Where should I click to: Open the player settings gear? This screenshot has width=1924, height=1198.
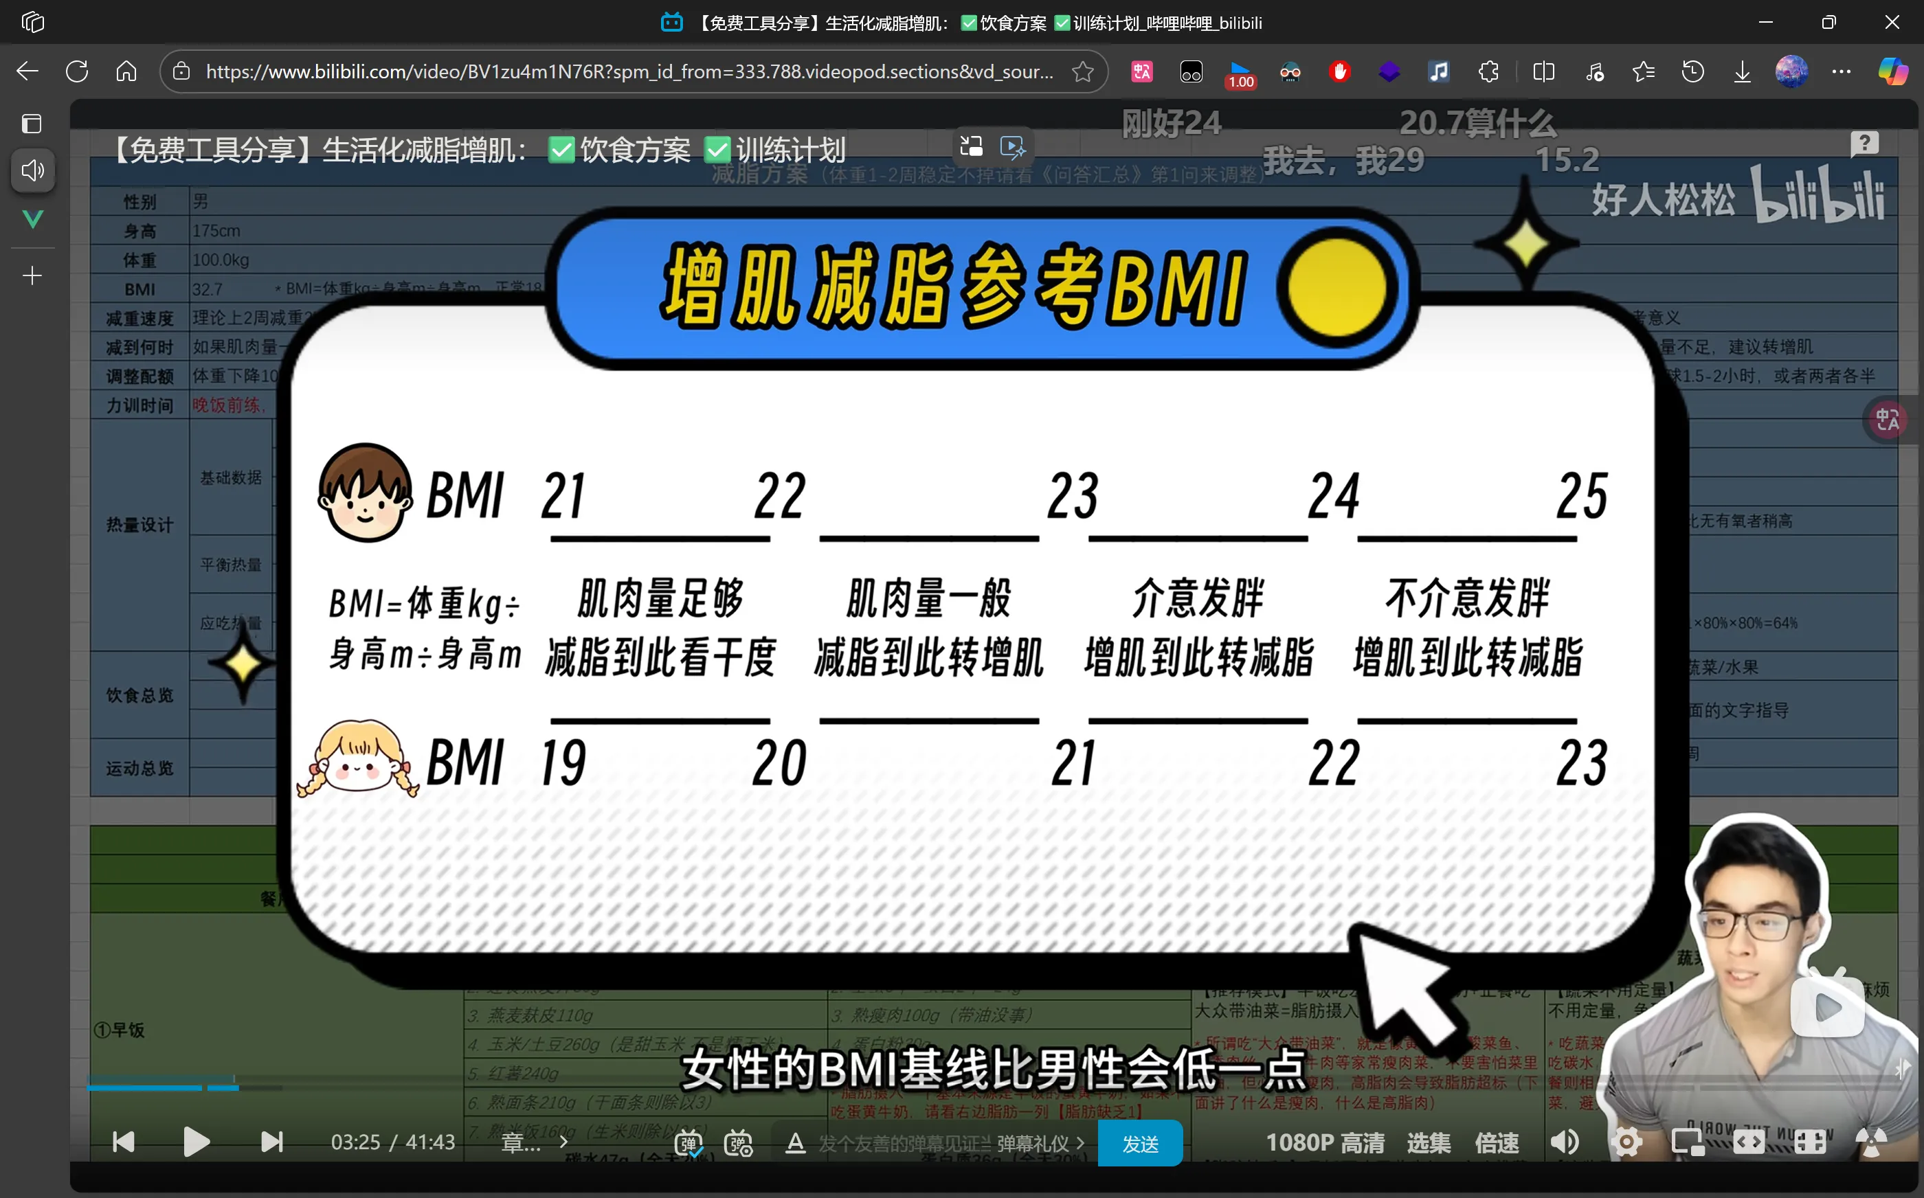click(1626, 1142)
